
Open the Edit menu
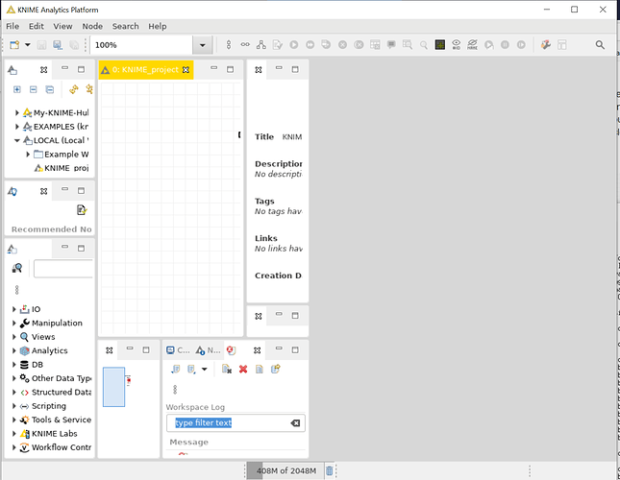tap(36, 26)
